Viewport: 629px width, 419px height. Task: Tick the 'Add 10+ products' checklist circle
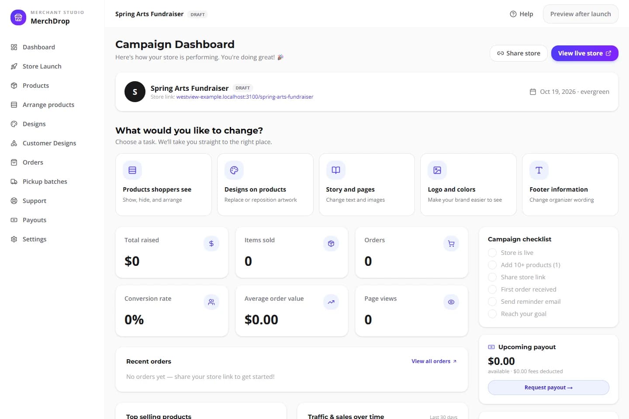coord(492,265)
